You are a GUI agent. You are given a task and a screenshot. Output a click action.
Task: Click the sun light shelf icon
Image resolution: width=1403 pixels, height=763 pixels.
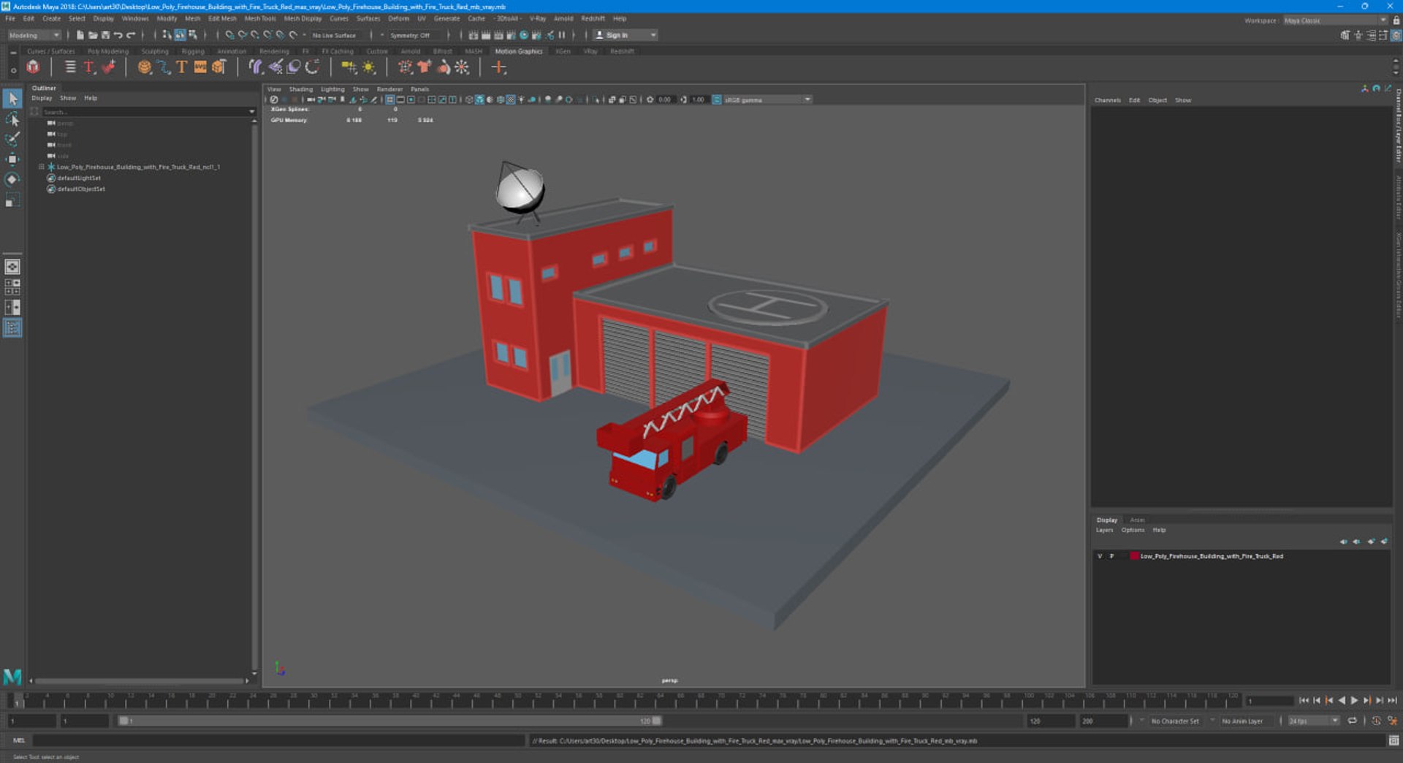(369, 67)
